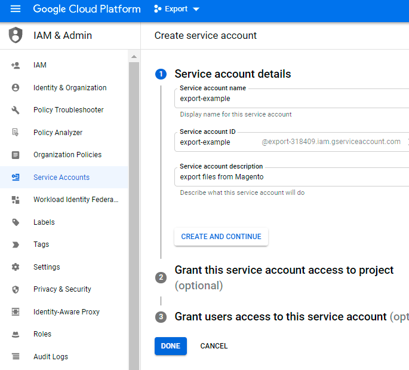Click the Roles hat icon

(x=16, y=334)
